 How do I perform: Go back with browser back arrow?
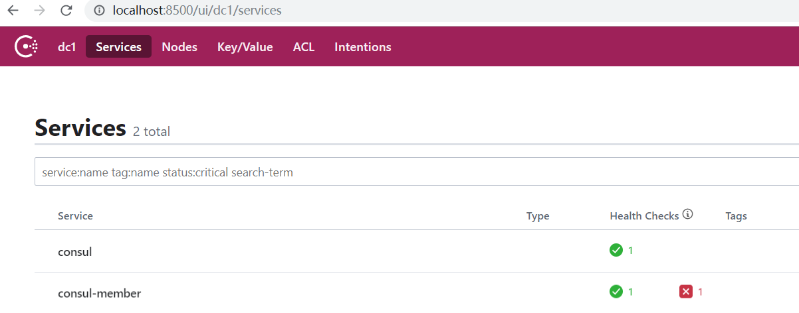13,11
